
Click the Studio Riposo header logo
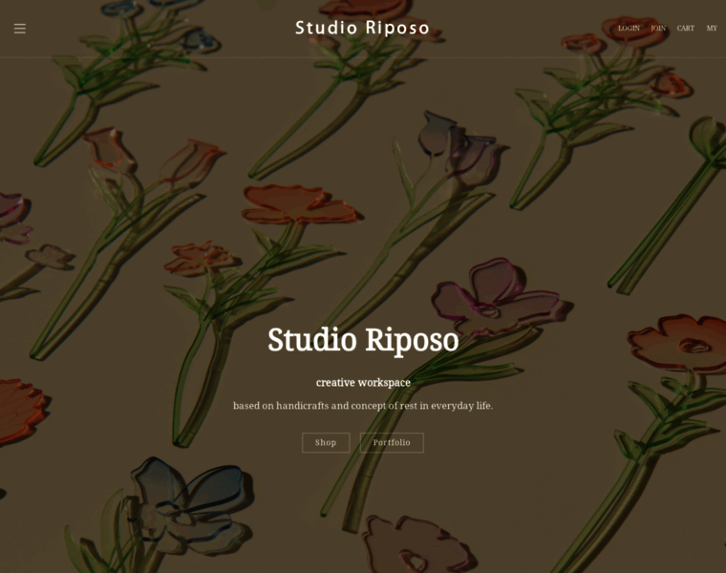(x=363, y=28)
